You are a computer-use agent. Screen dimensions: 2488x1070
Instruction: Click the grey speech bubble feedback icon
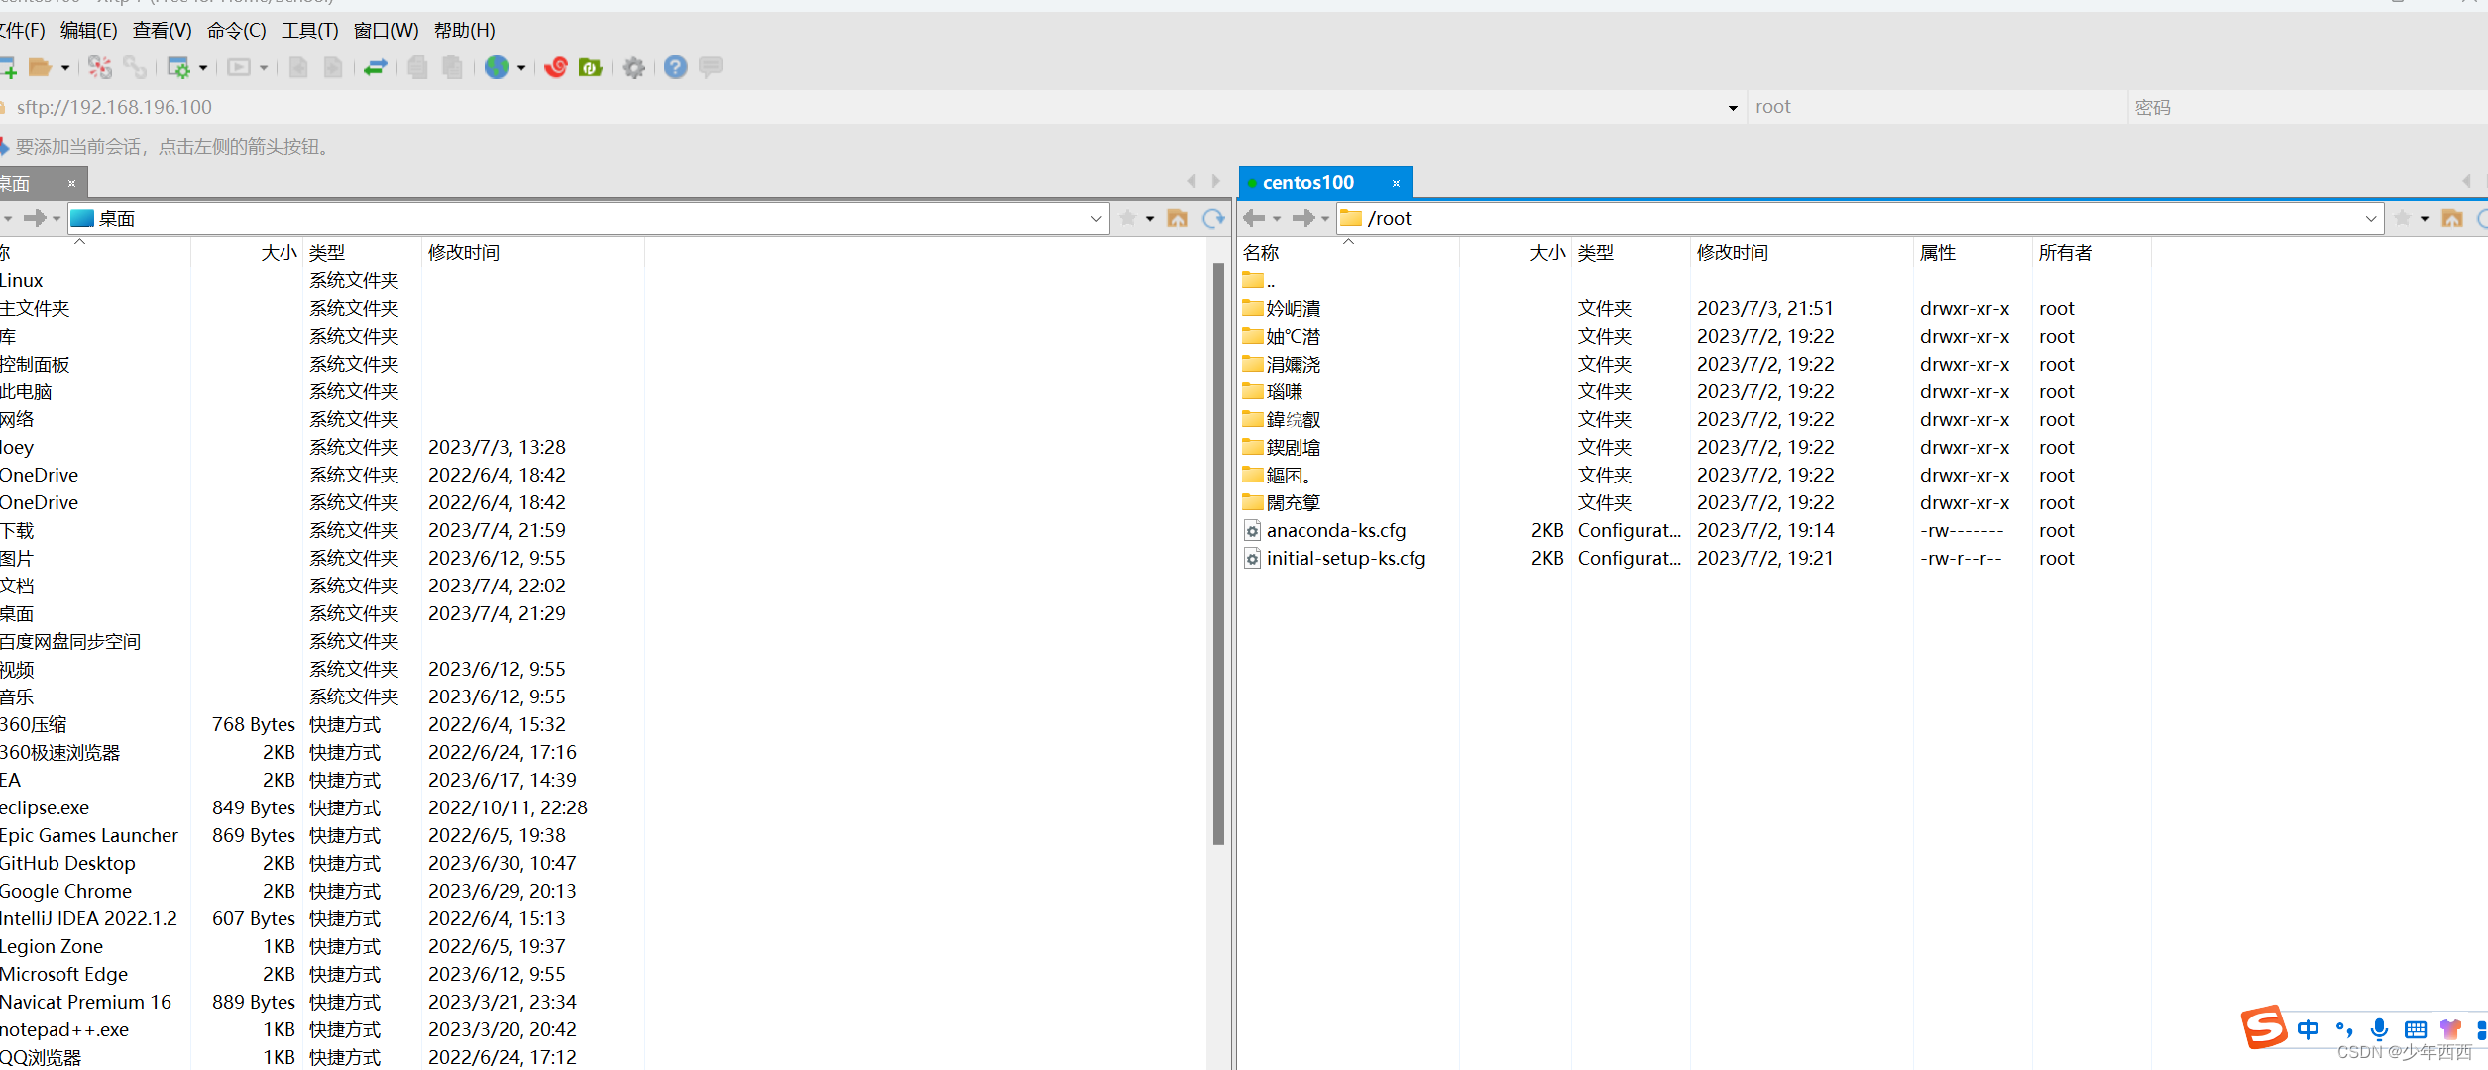711,67
